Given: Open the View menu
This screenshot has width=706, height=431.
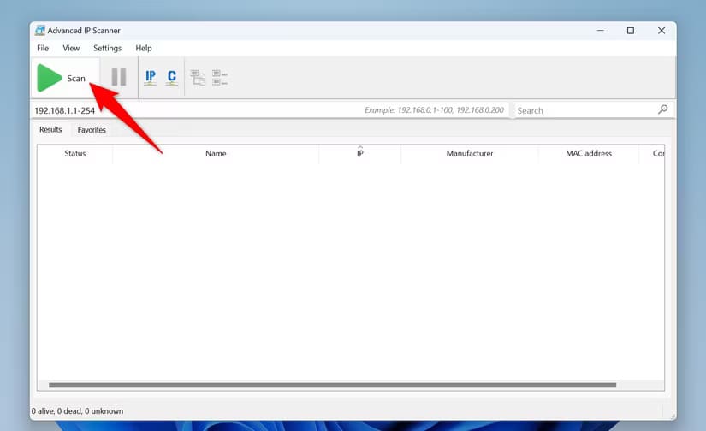Looking at the screenshot, I should [x=71, y=49].
